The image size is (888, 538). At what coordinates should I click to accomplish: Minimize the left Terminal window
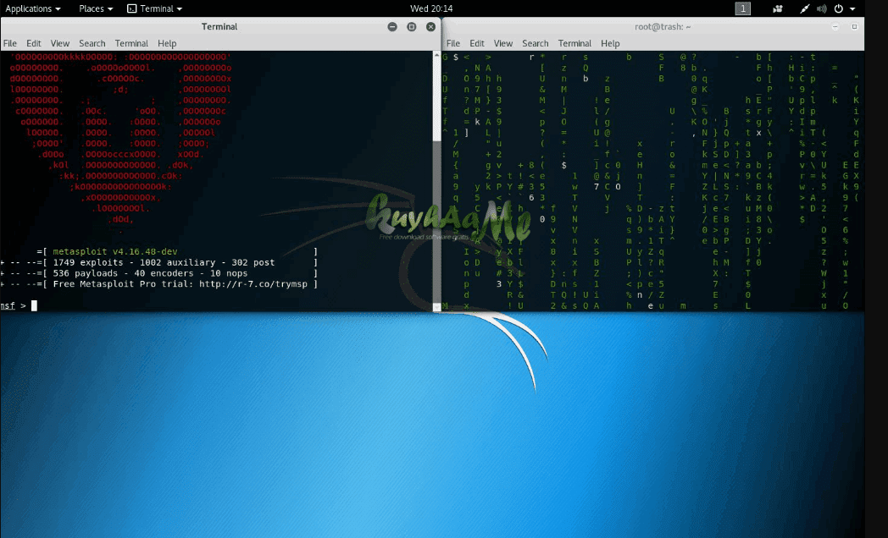coord(392,26)
